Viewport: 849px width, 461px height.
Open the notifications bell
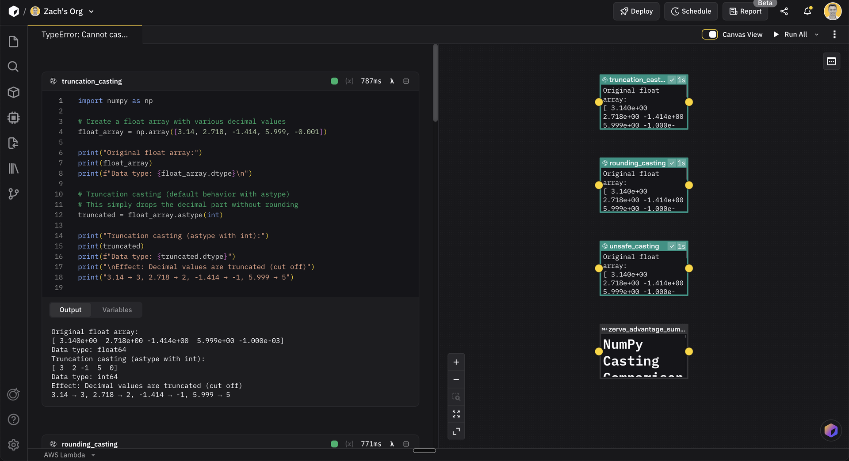pyautogui.click(x=807, y=11)
